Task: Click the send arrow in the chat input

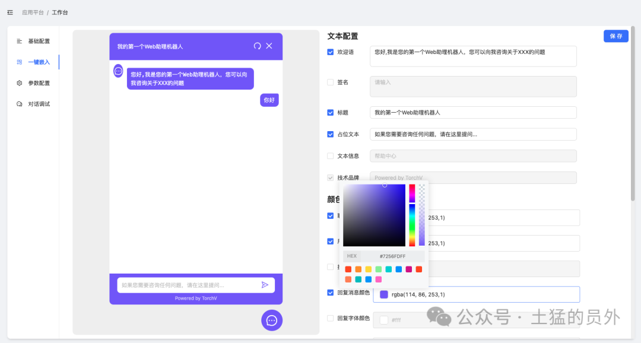Action: coord(265,285)
